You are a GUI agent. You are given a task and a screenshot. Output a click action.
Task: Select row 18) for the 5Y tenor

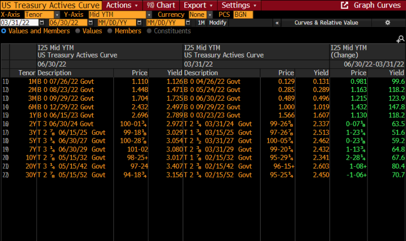point(203,141)
